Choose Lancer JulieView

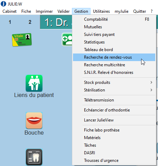click(114, 120)
